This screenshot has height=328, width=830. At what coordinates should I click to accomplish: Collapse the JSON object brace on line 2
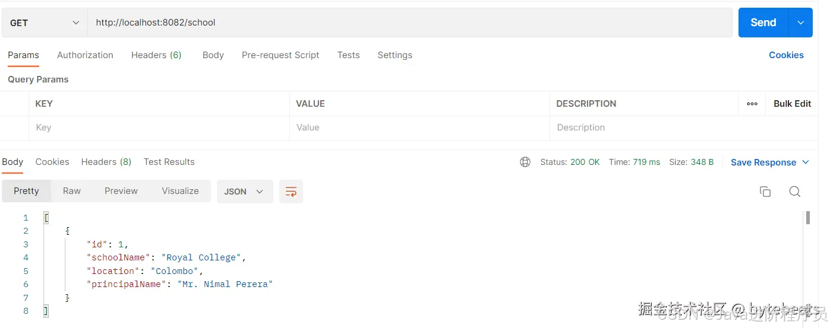coord(68,231)
